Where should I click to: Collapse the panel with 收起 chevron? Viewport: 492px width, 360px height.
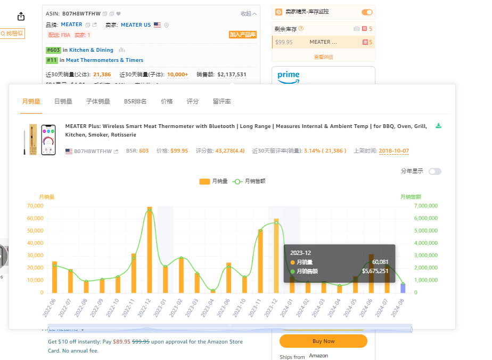[x=249, y=14]
